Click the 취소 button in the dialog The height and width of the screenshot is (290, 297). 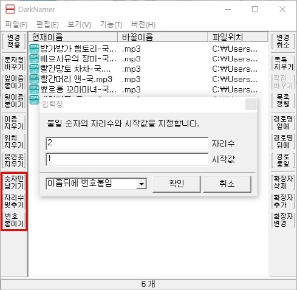pos(227,184)
